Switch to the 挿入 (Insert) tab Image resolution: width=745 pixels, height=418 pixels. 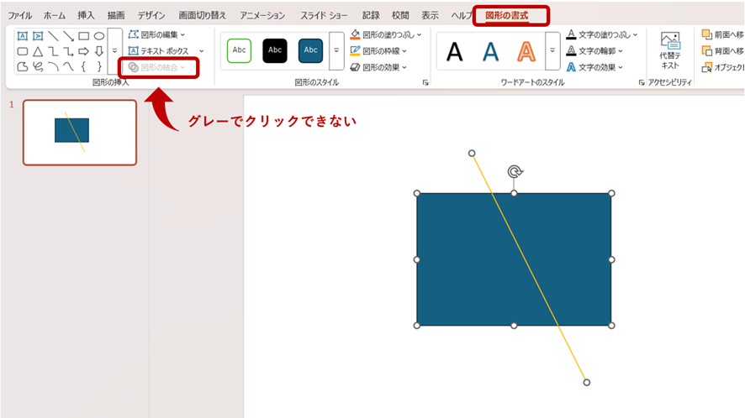click(86, 15)
